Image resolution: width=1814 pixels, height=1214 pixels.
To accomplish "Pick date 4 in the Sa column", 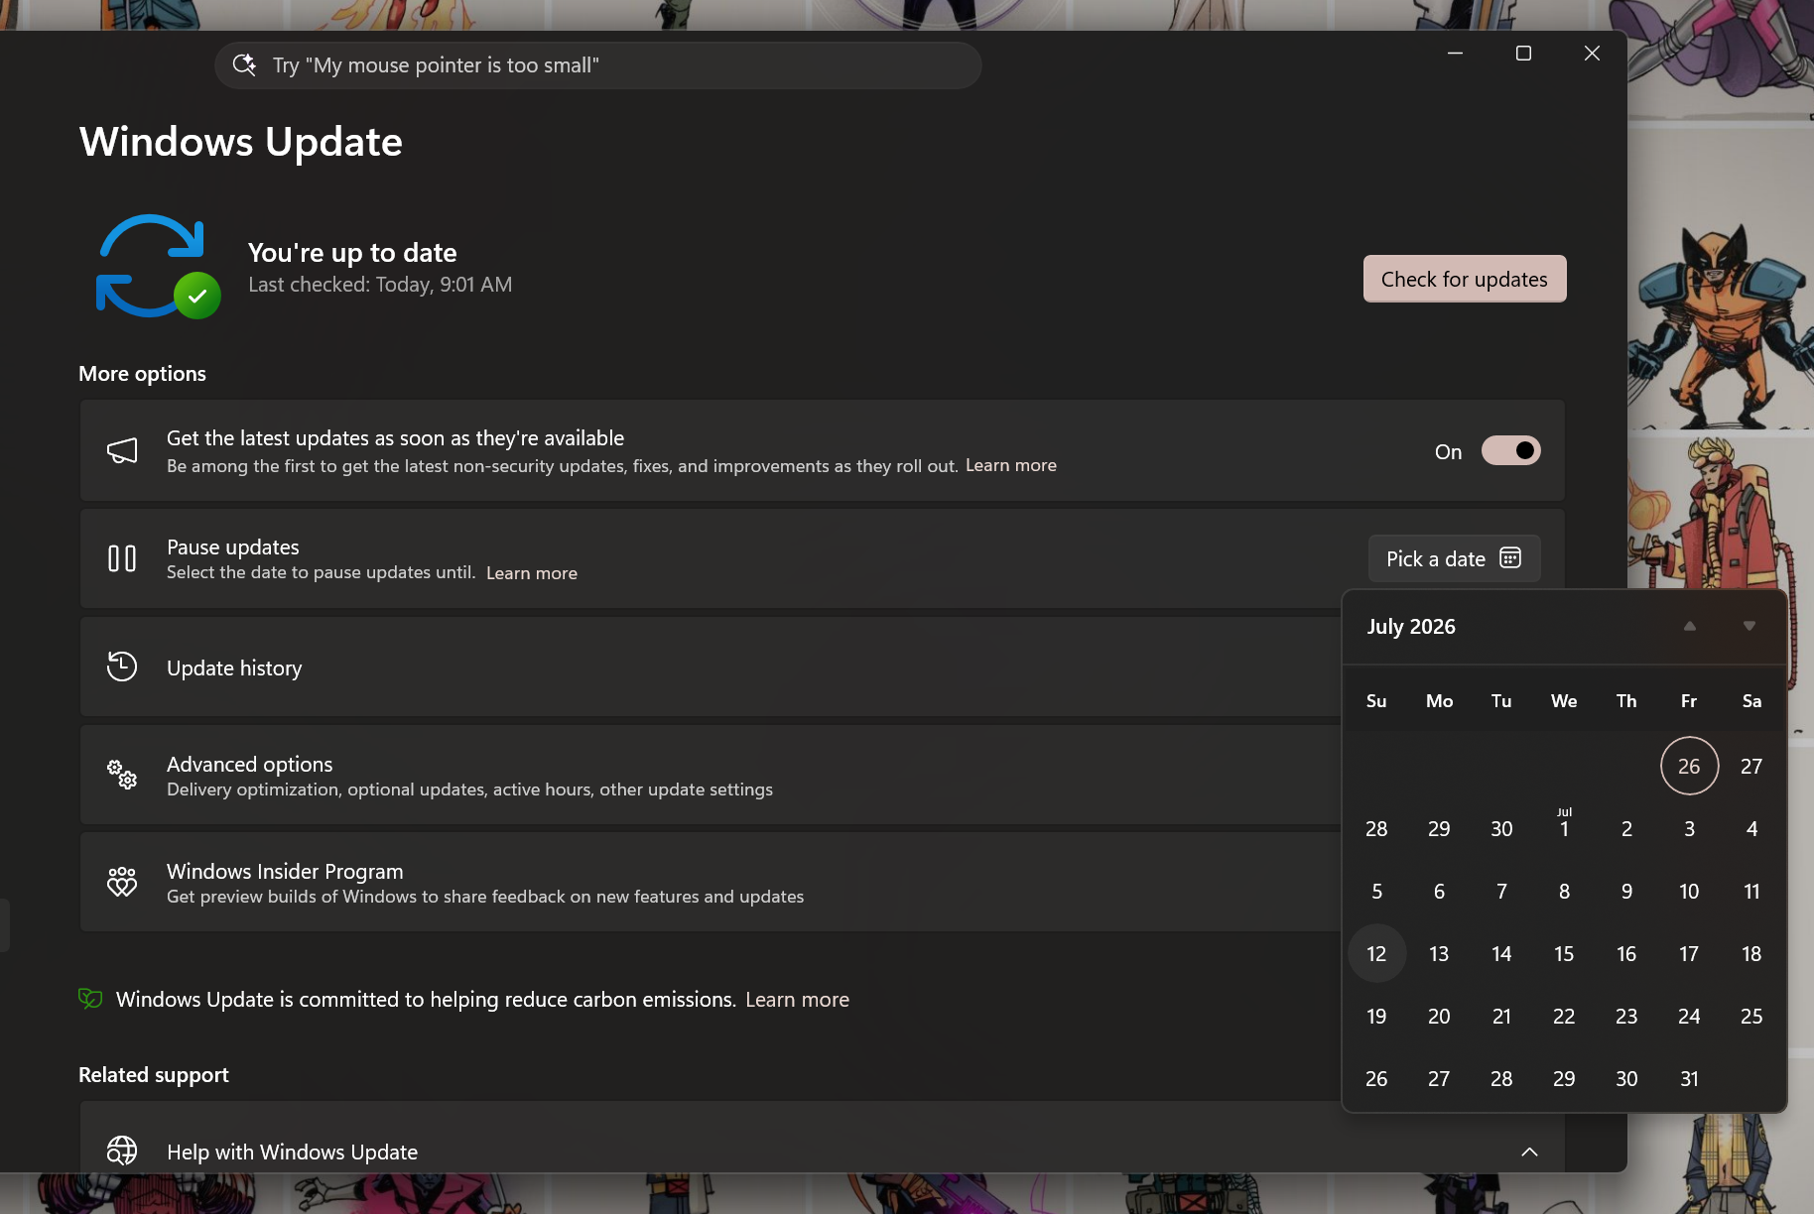I will point(1751,828).
